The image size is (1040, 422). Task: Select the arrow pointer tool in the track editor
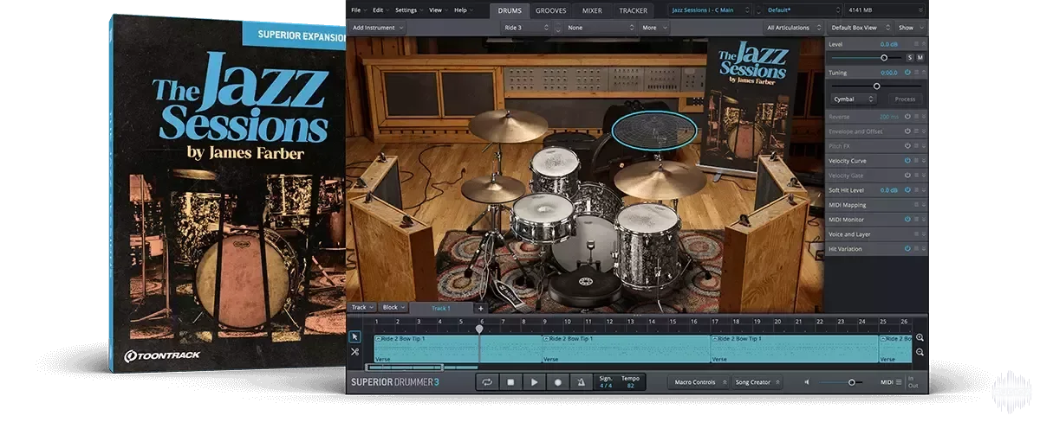pos(354,337)
